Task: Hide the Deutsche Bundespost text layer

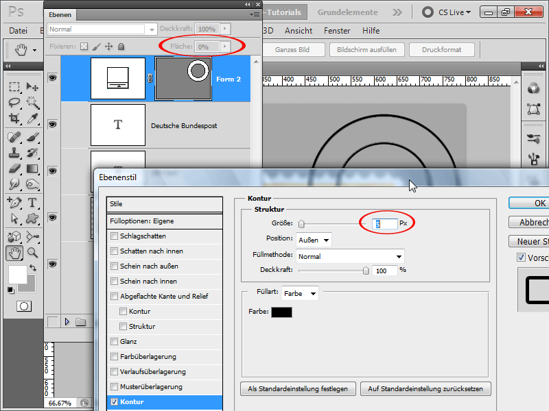Action: 53,125
